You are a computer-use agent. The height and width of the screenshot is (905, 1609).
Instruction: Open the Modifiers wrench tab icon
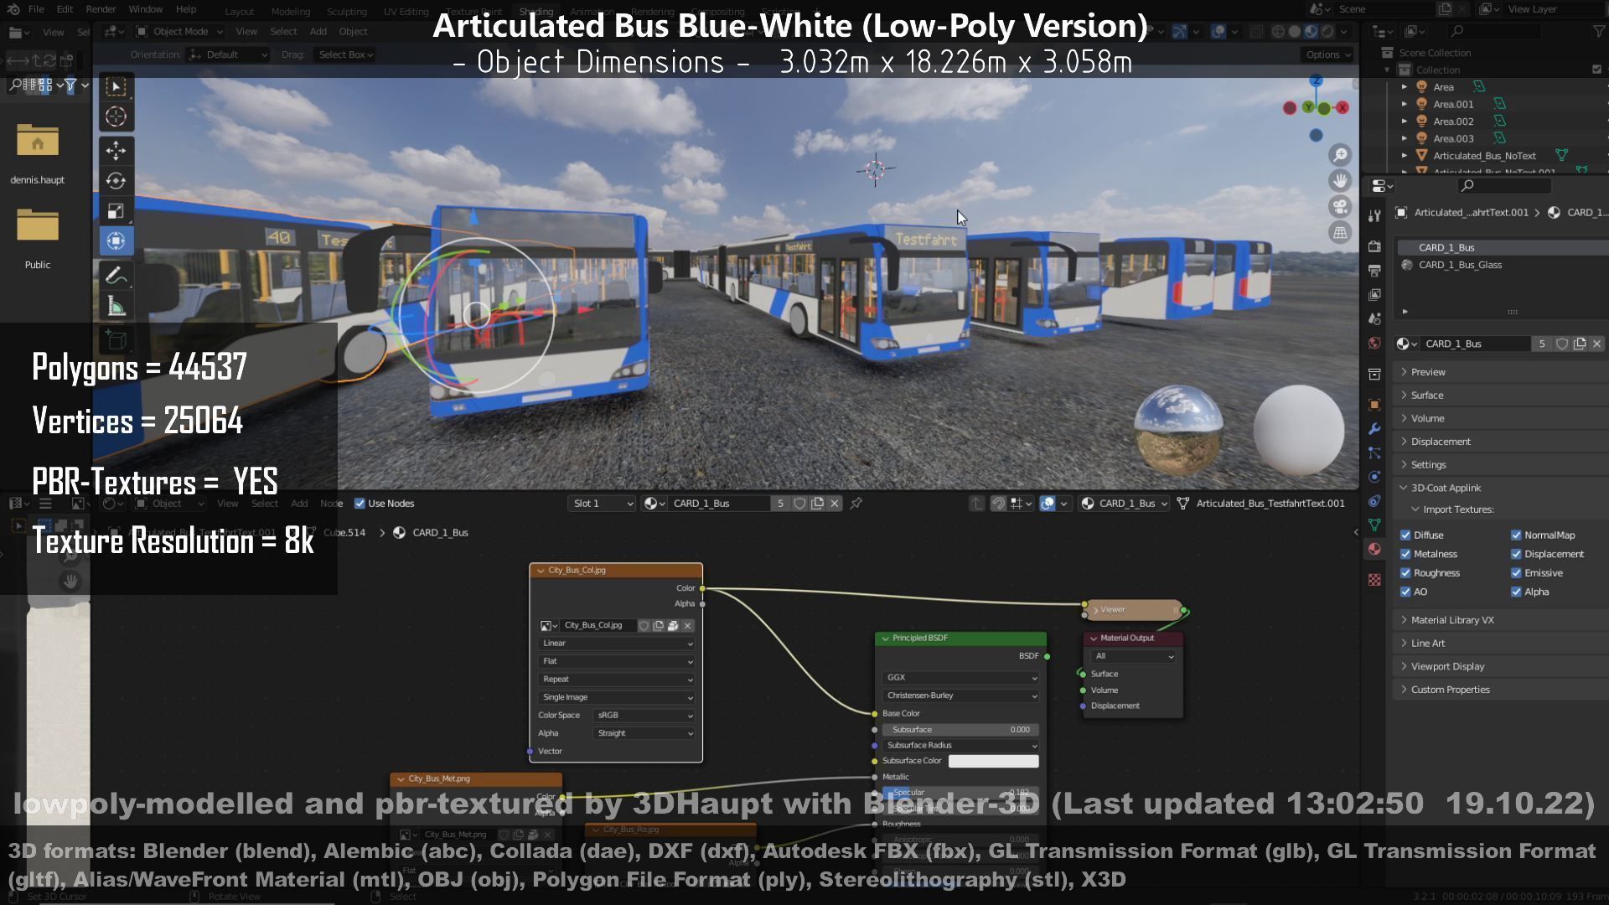[x=1374, y=429]
